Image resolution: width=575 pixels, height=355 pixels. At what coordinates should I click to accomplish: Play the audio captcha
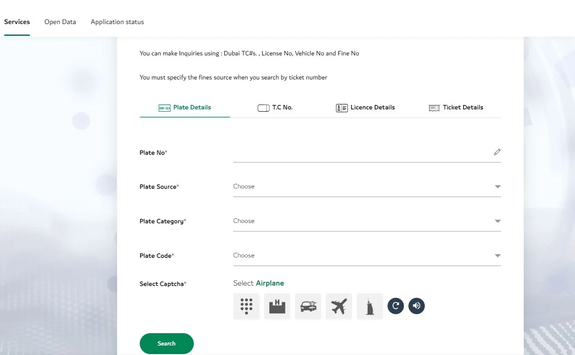coord(416,306)
